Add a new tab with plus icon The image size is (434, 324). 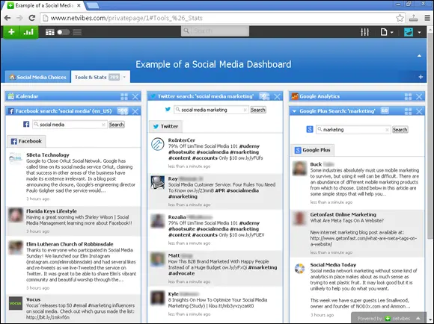[421, 77]
